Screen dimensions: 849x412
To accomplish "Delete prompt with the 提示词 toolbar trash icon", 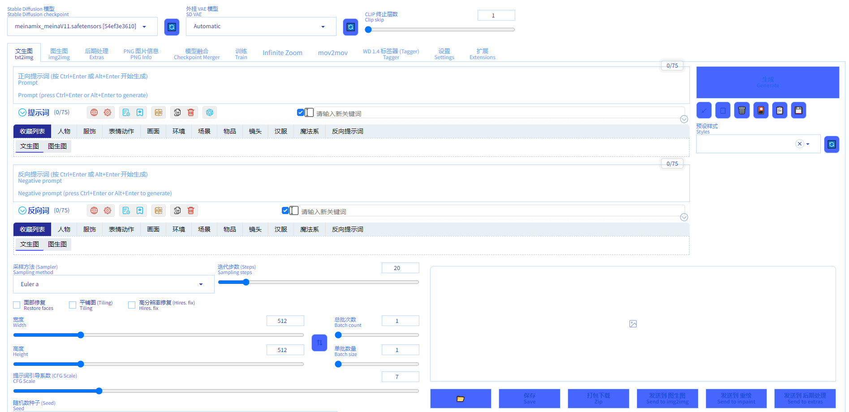I will click(191, 112).
